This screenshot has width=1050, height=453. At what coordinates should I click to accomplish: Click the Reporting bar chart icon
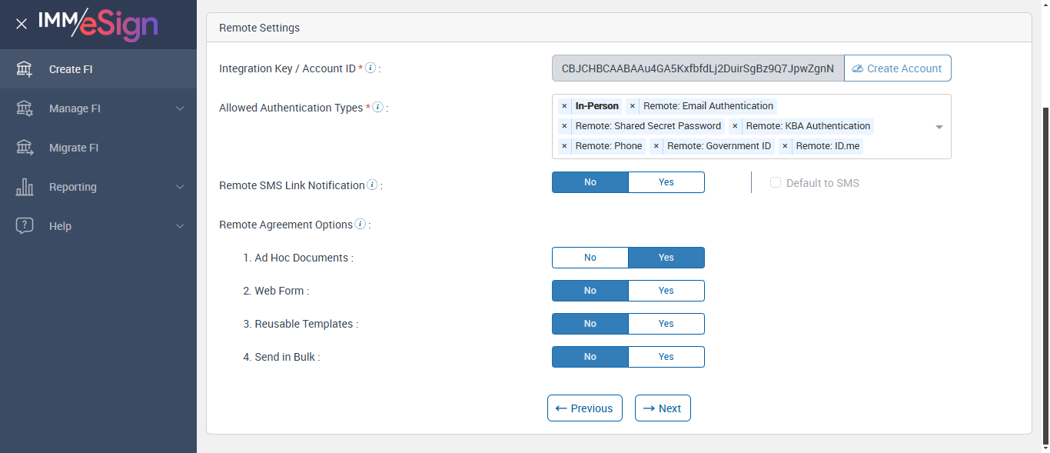(x=25, y=187)
